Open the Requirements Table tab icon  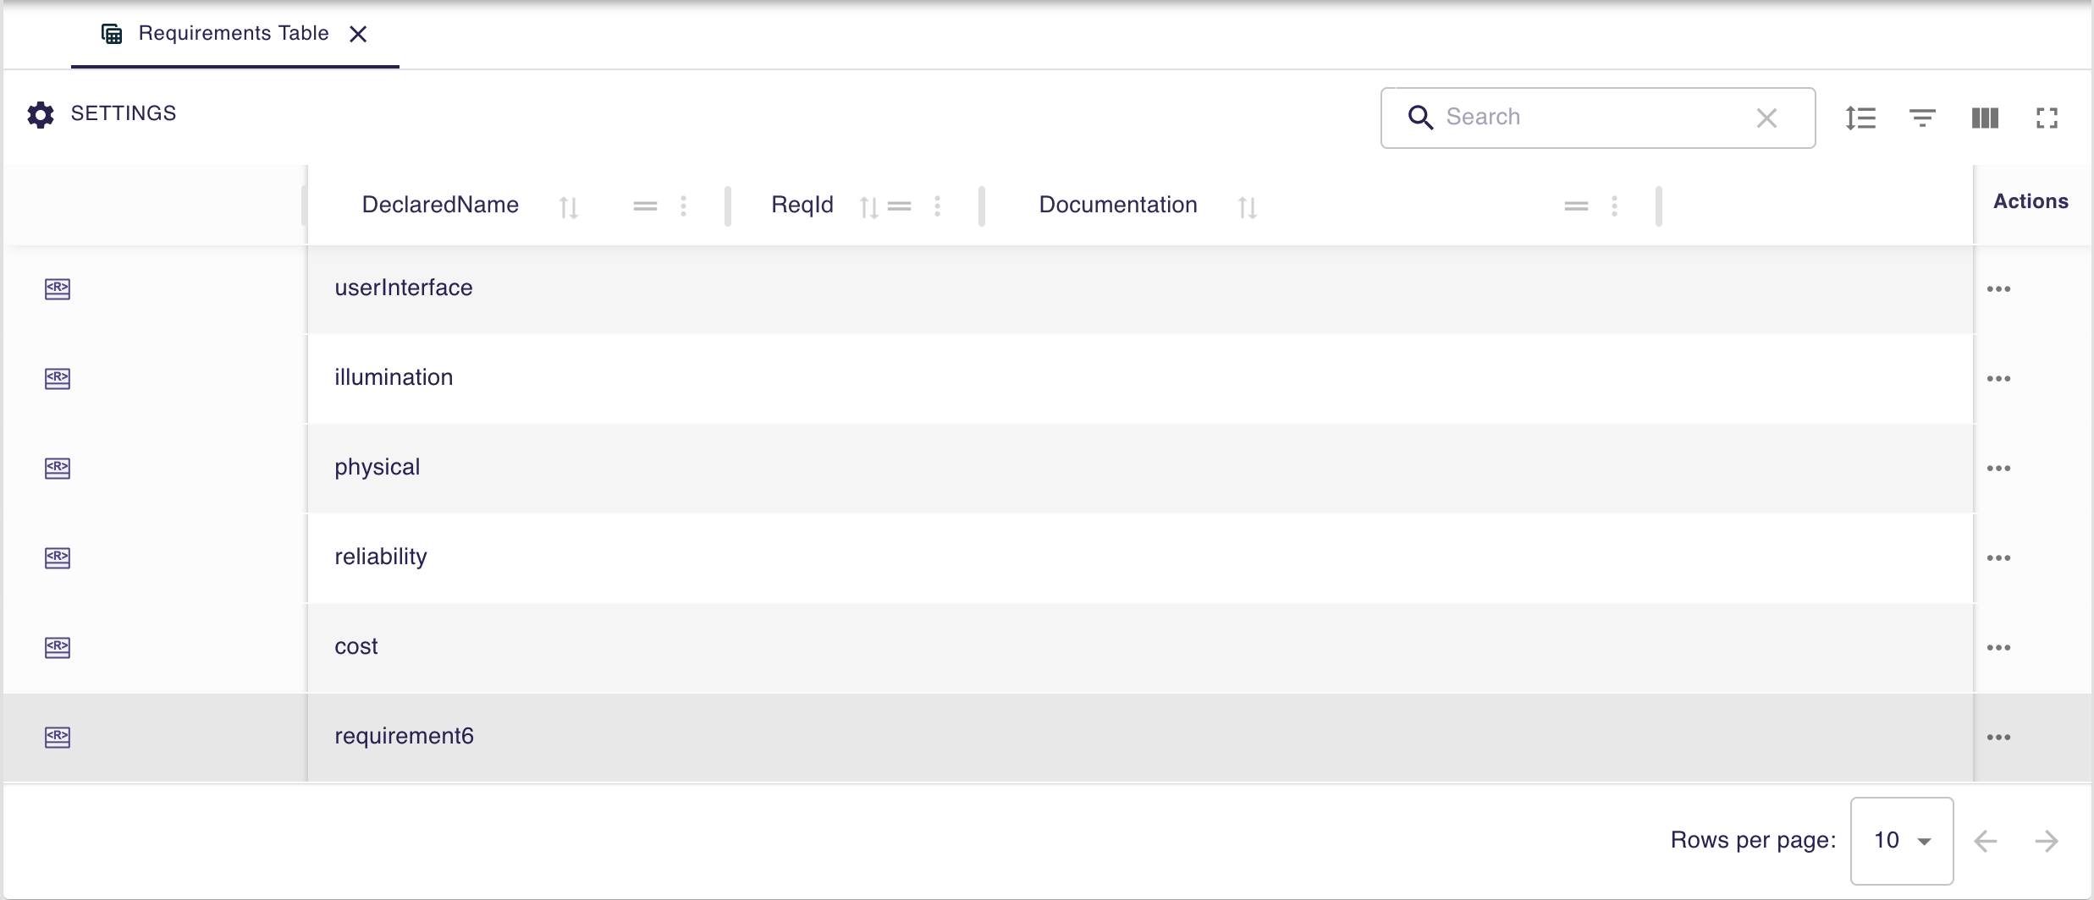click(x=112, y=33)
